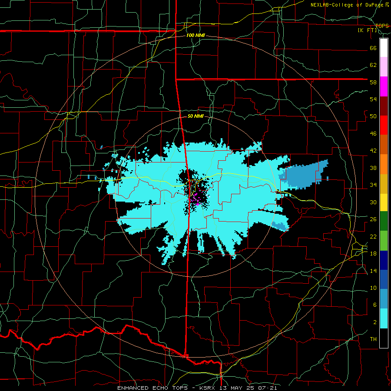Image resolution: width=391 pixels, height=391 pixels.
Task: Click the 18 legend number
Action: pyautogui.click(x=373, y=254)
